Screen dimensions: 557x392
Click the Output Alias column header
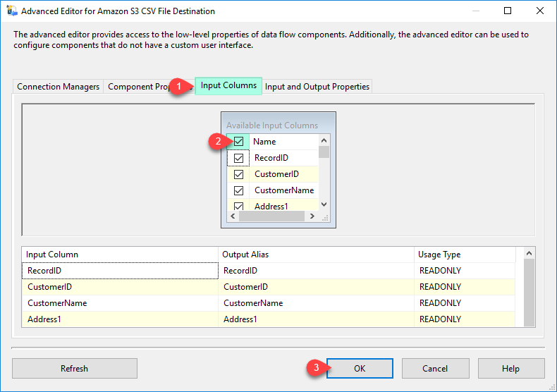click(x=316, y=255)
